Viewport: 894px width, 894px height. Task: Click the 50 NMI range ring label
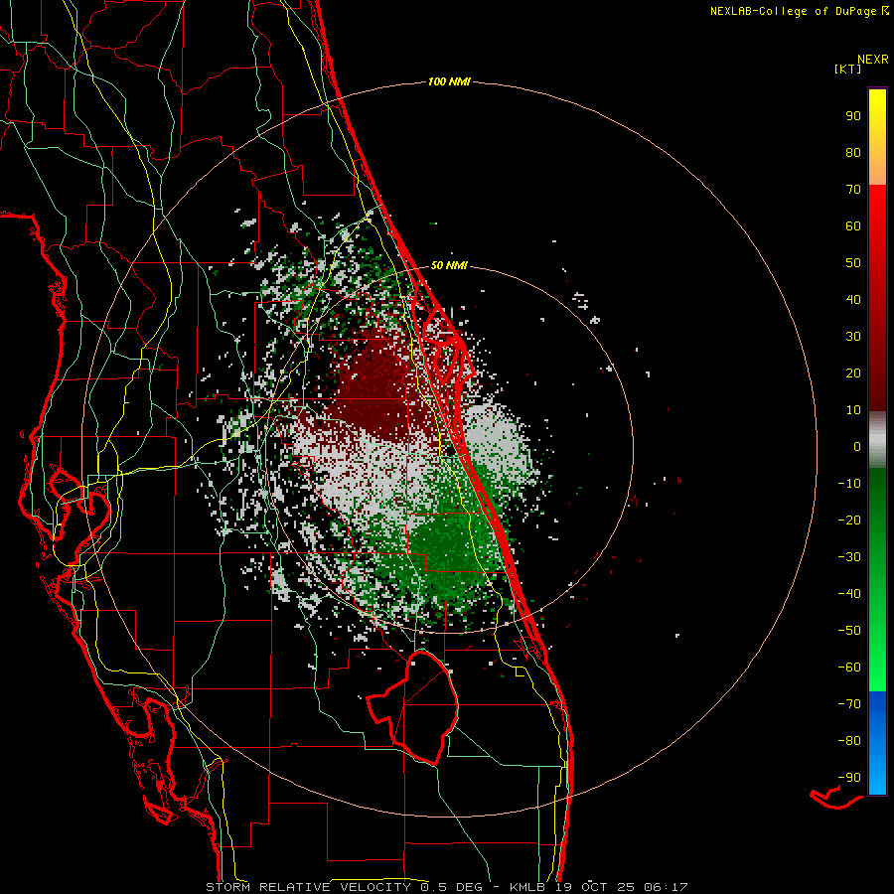tap(449, 265)
